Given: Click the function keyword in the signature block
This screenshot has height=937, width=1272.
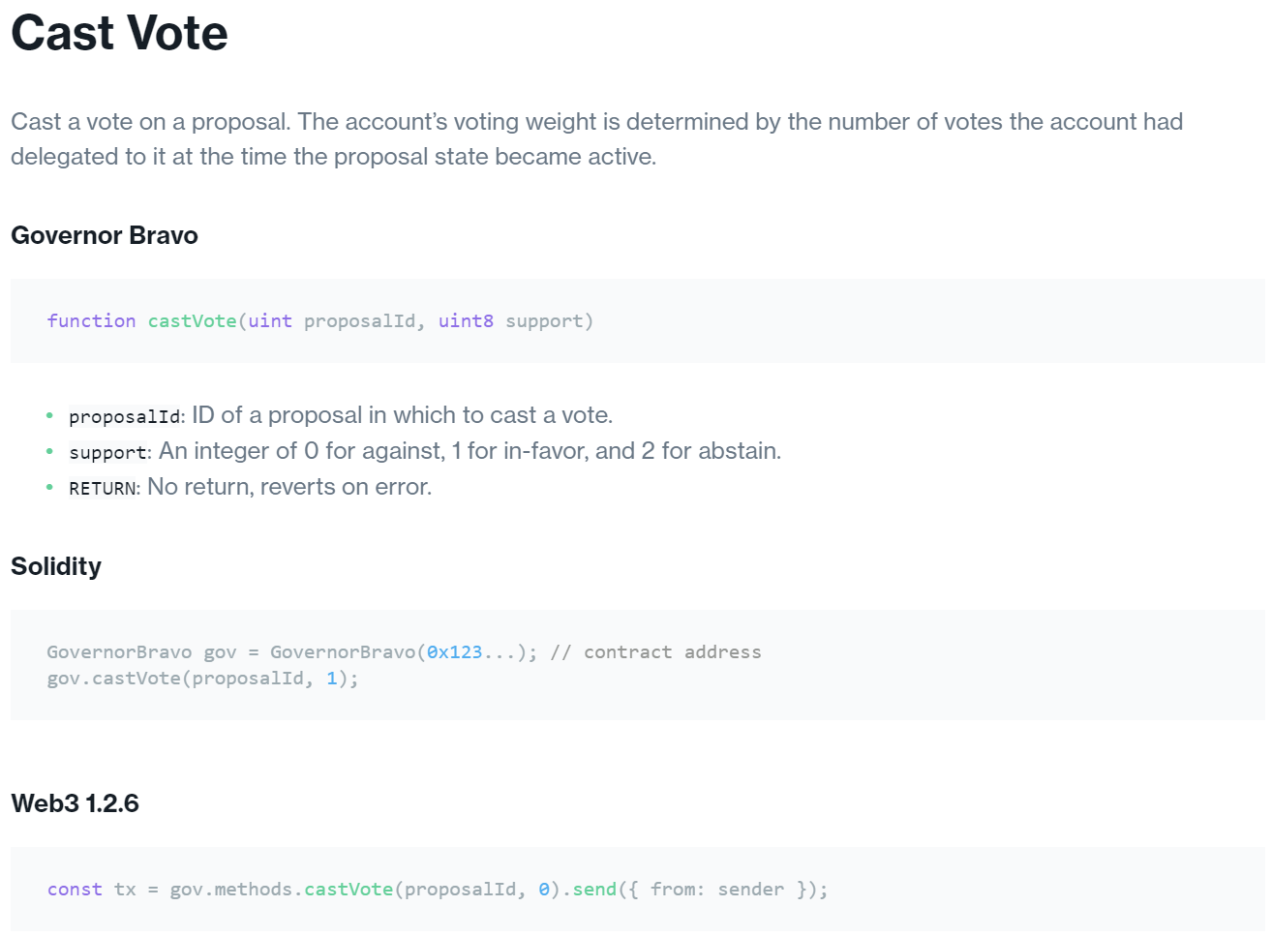Looking at the screenshot, I should [91, 320].
